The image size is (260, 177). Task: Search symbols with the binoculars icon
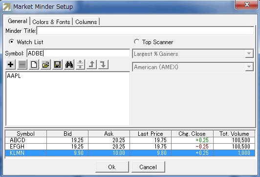[69, 65]
